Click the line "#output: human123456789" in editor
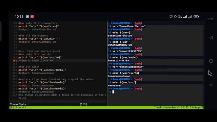This screenshot has width=217, height=122. 35,61
